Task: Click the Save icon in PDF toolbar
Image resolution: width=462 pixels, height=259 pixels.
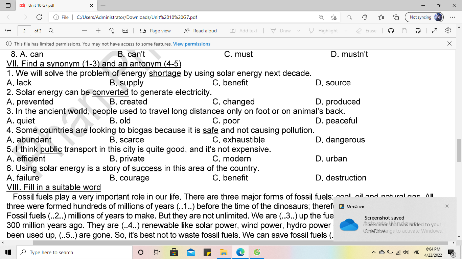Action: click(405, 31)
